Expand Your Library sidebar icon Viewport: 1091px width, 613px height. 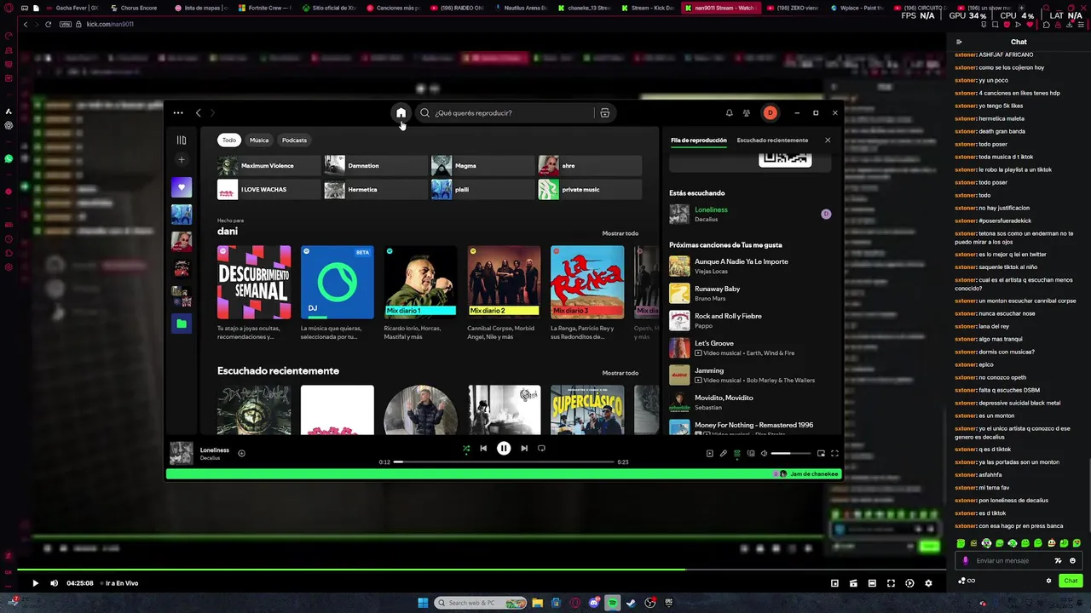(x=181, y=140)
